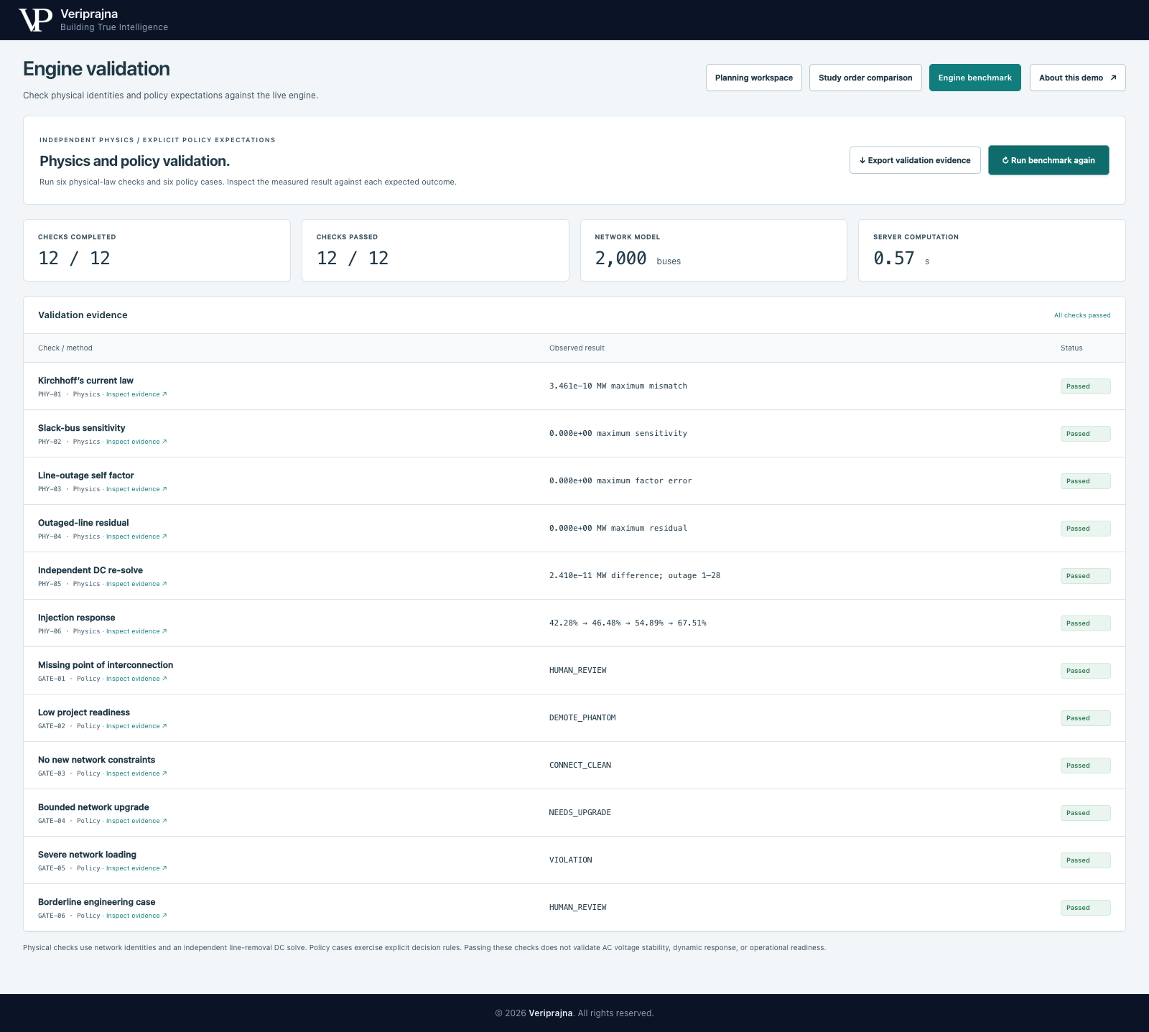Viewport: 1149px width, 1032px height.
Task: Inspect evidence for Borderline engineering case
Action: coord(136,916)
